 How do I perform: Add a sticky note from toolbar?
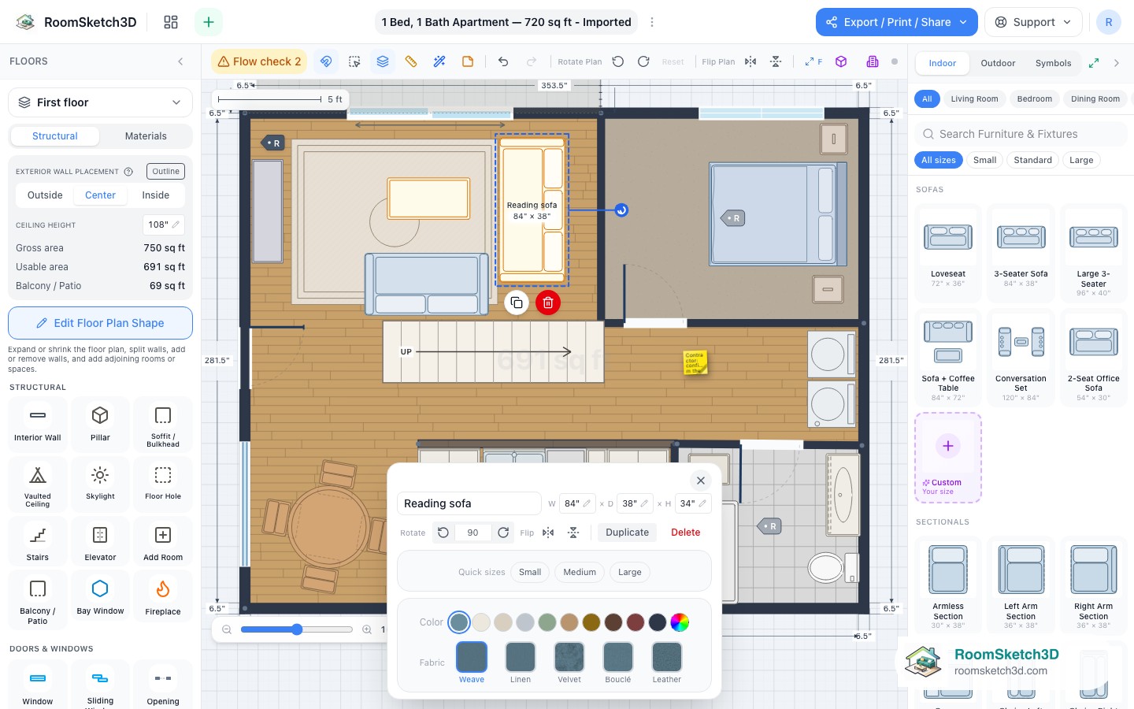468,61
